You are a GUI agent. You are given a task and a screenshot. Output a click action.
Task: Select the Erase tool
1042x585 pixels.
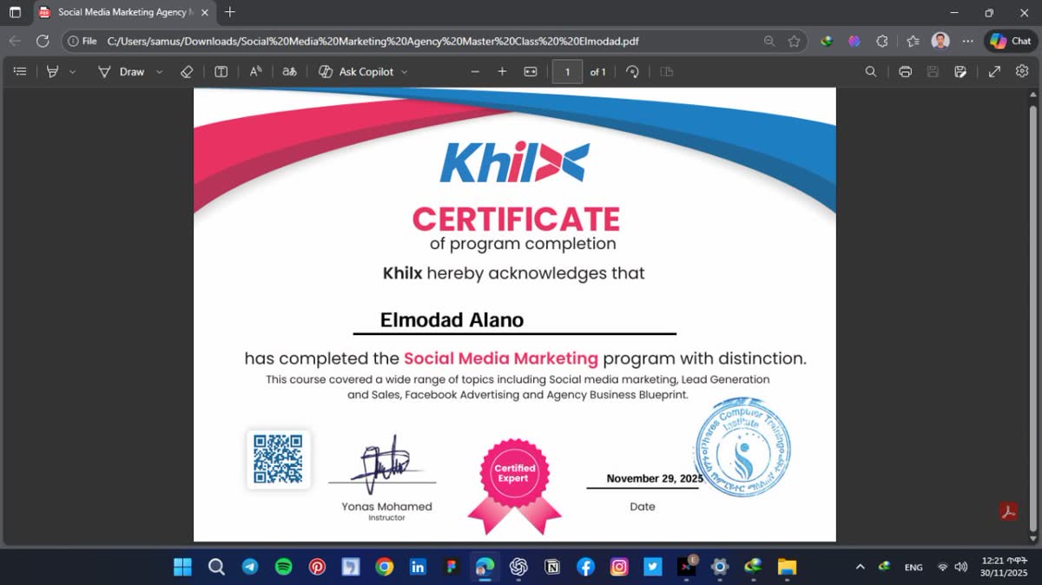point(186,72)
